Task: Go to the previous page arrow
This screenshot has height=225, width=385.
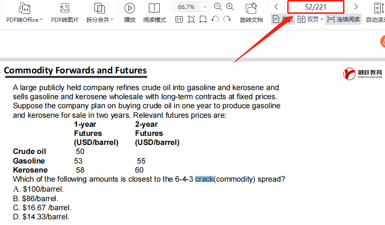Action: (x=276, y=7)
